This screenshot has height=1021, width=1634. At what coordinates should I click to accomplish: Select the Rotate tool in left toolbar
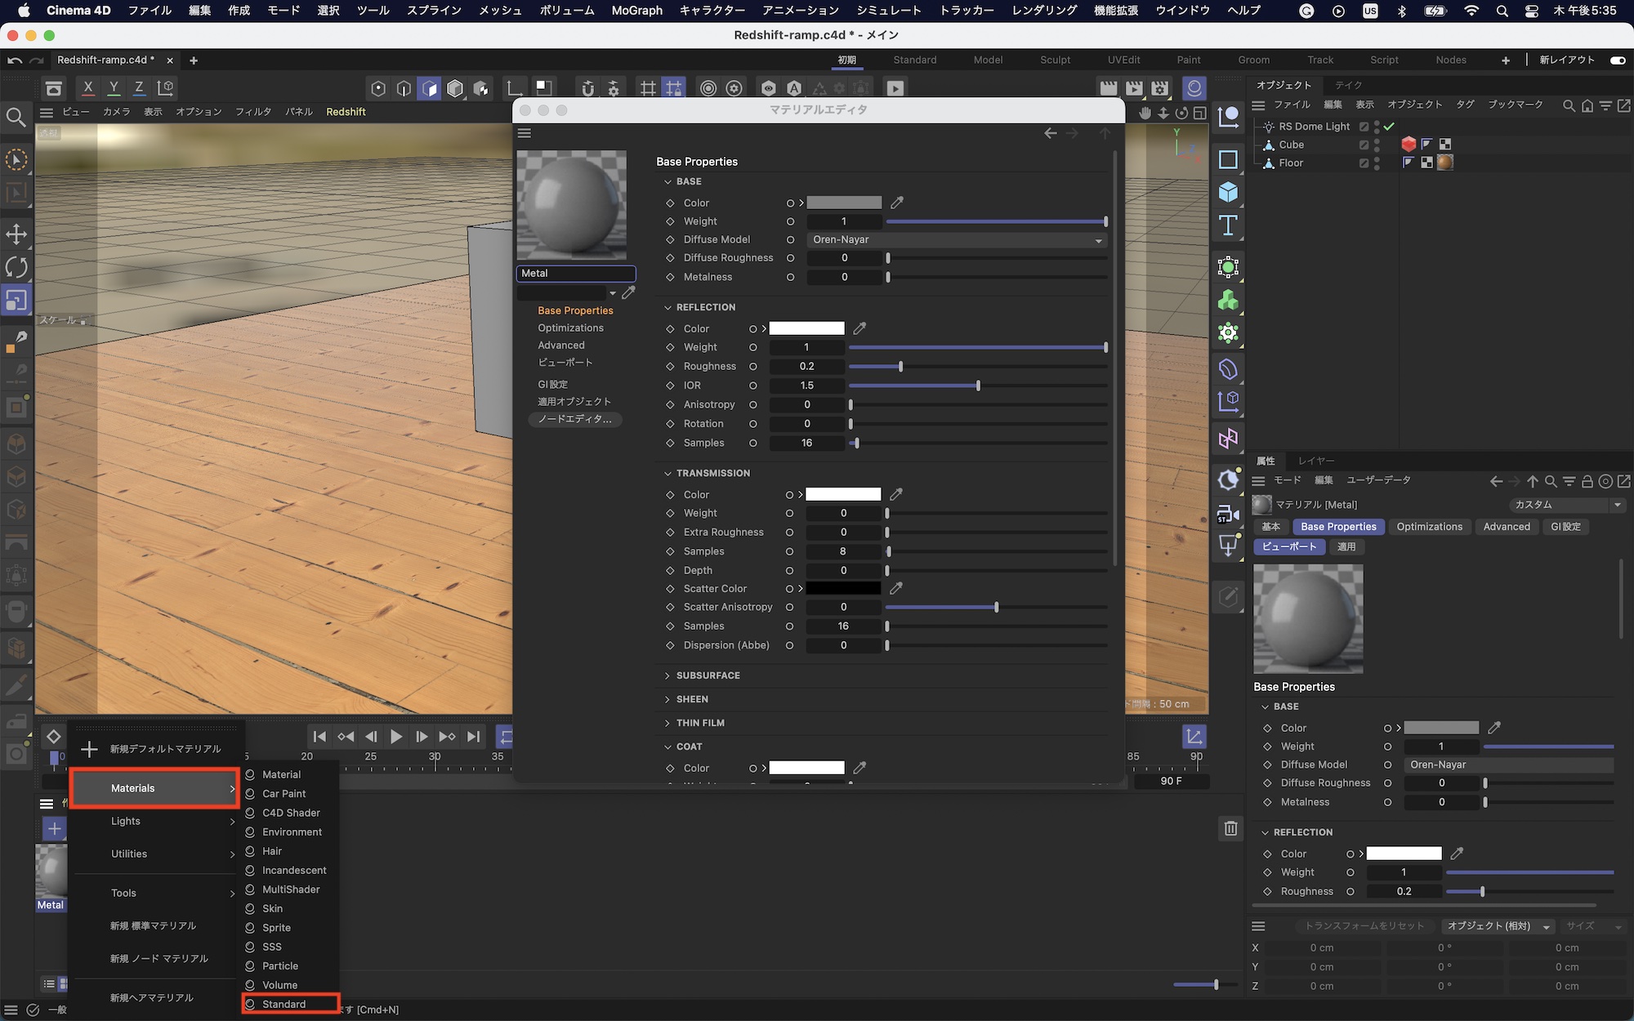point(16,267)
